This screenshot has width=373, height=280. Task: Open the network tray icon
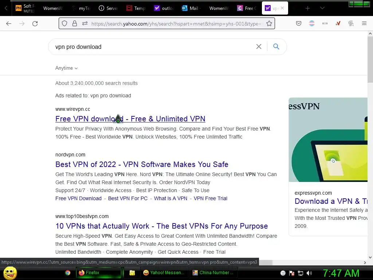click(x=301, y=273)
